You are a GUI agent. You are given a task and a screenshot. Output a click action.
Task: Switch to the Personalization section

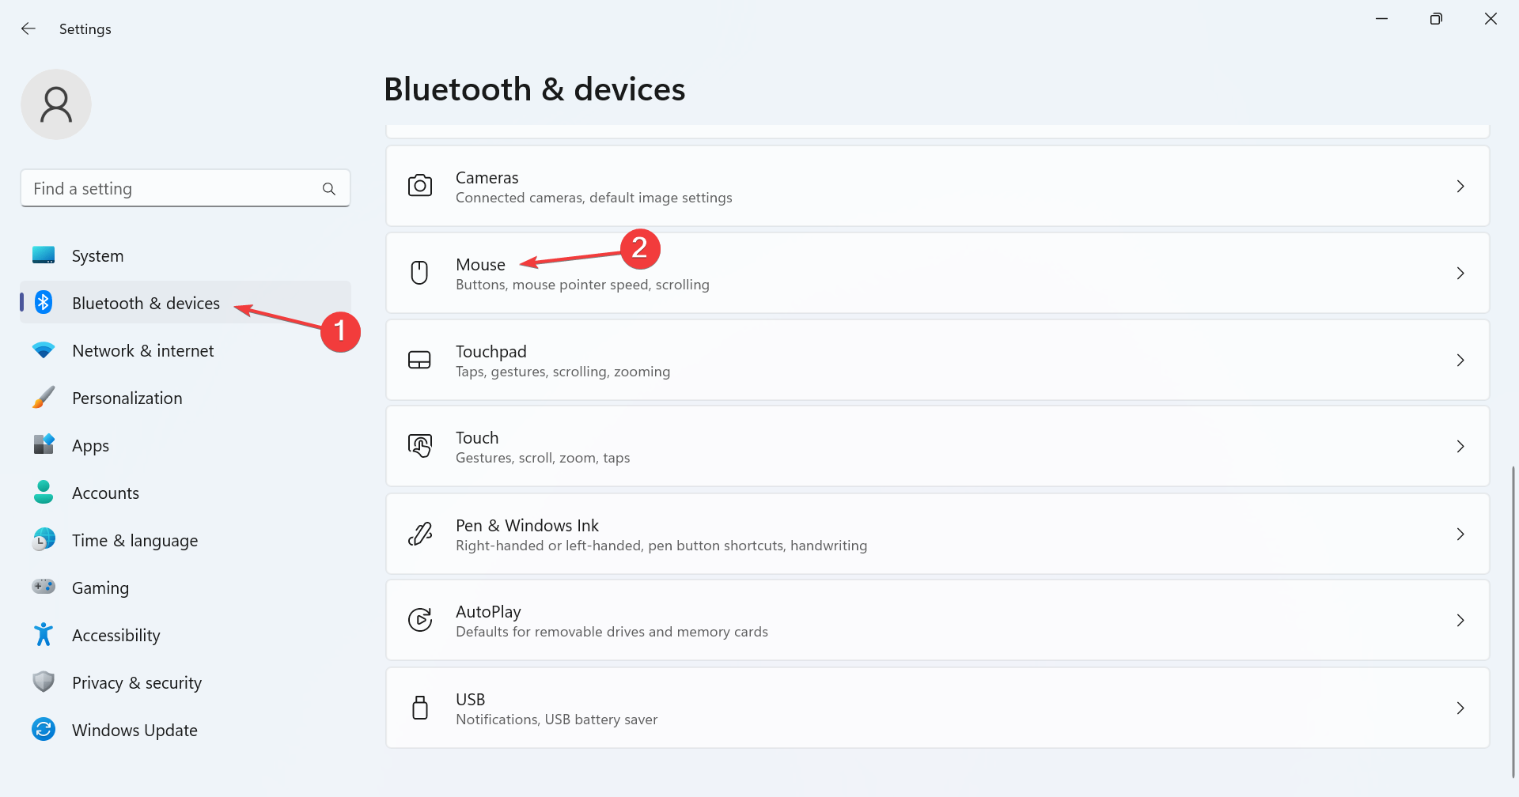click(127, 398)
